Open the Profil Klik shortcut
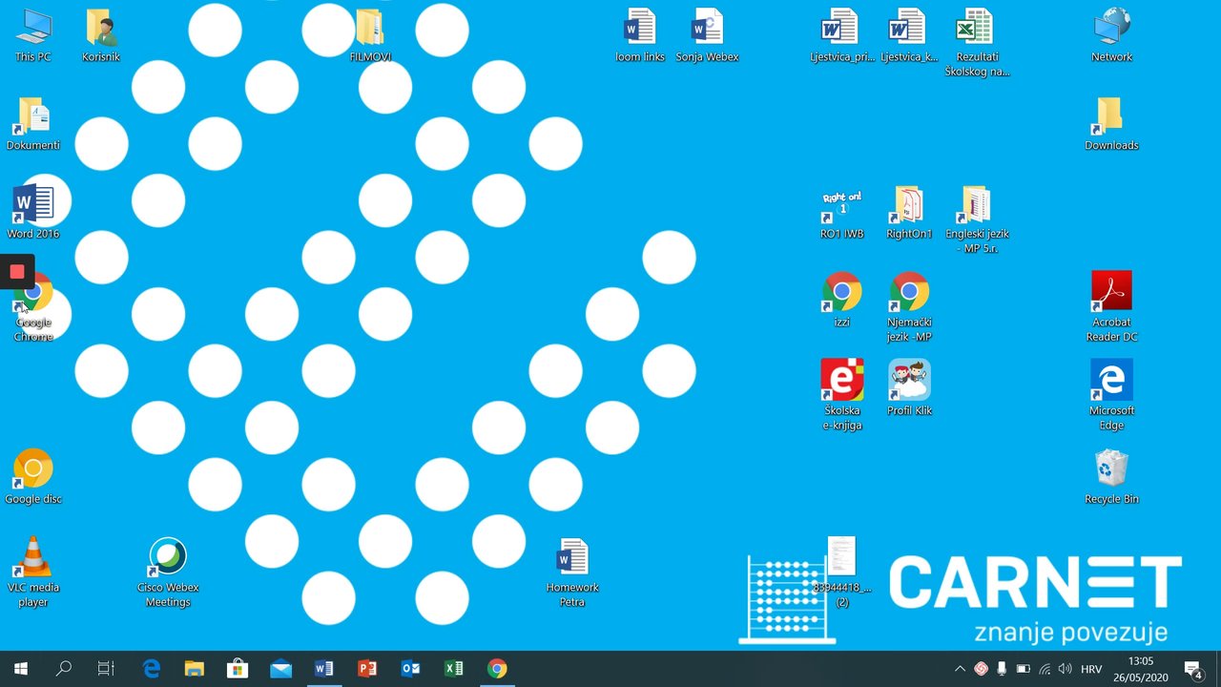 [x=908, y=389]
